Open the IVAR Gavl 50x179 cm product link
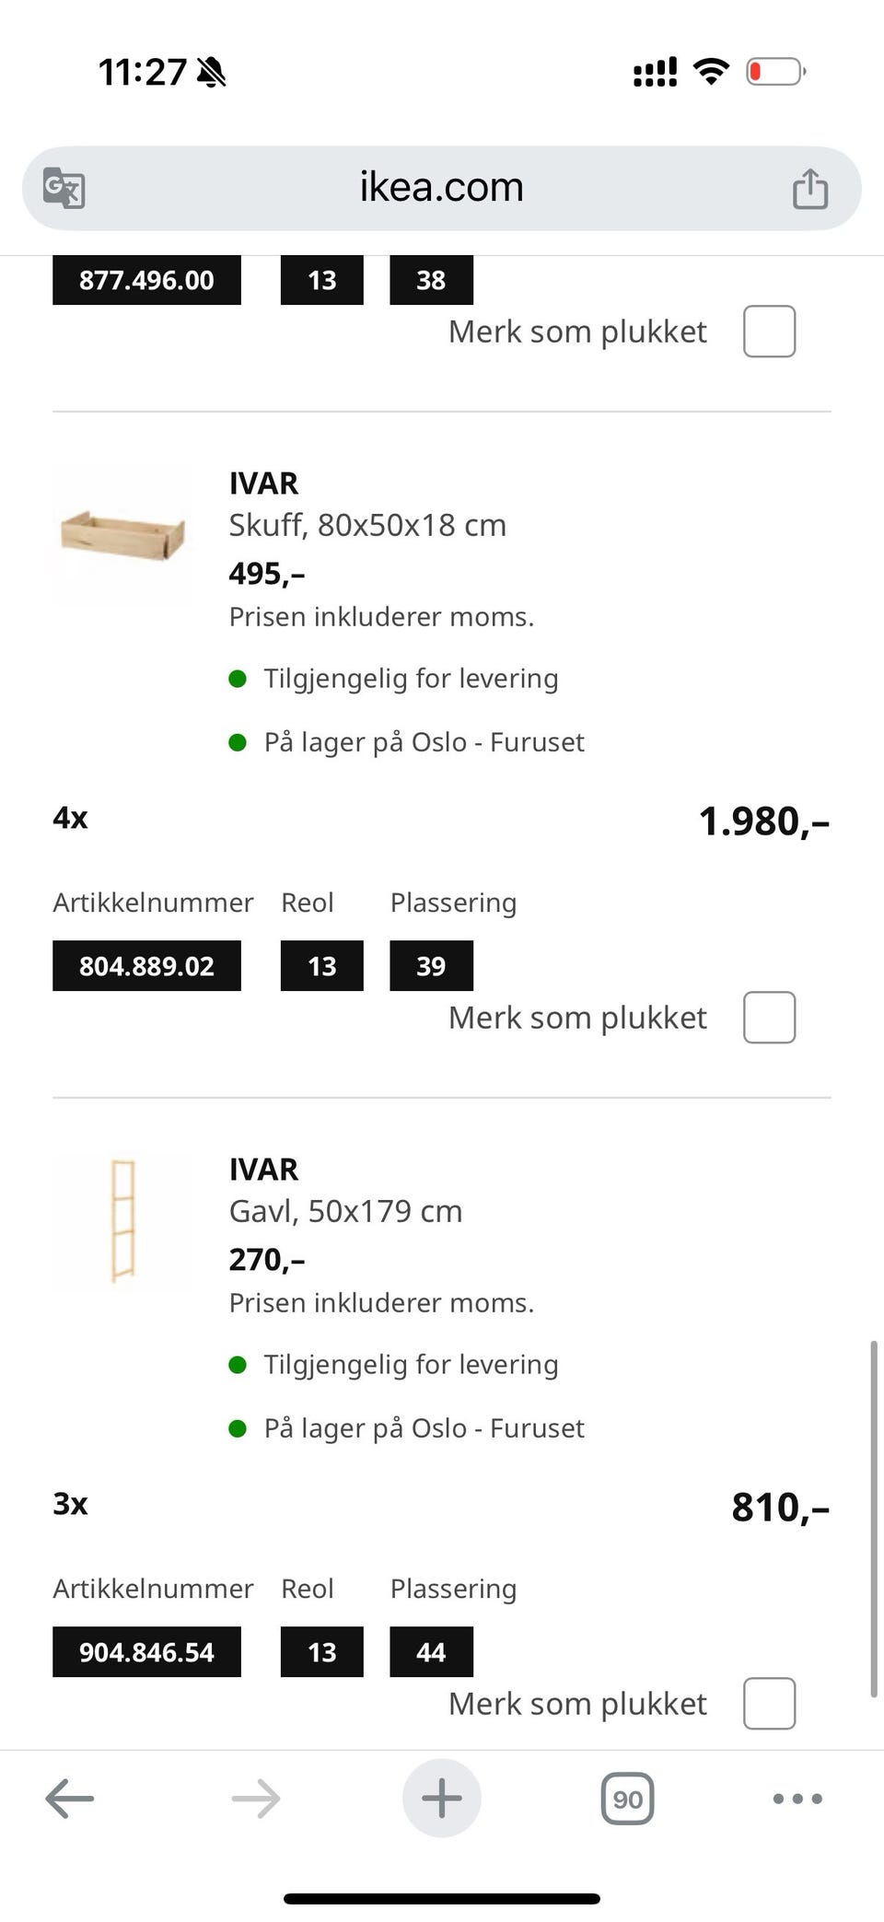 pyautogui.click(x=345, y=1211)
